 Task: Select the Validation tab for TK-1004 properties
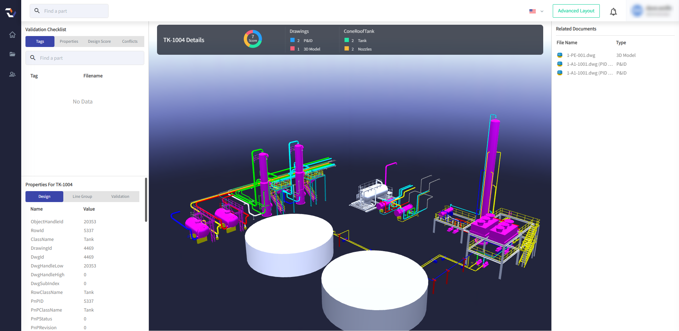click(x=120, y=196)
